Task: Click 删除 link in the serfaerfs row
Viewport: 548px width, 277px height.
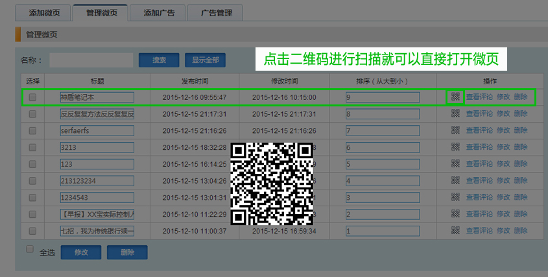Action: [521, 130]
